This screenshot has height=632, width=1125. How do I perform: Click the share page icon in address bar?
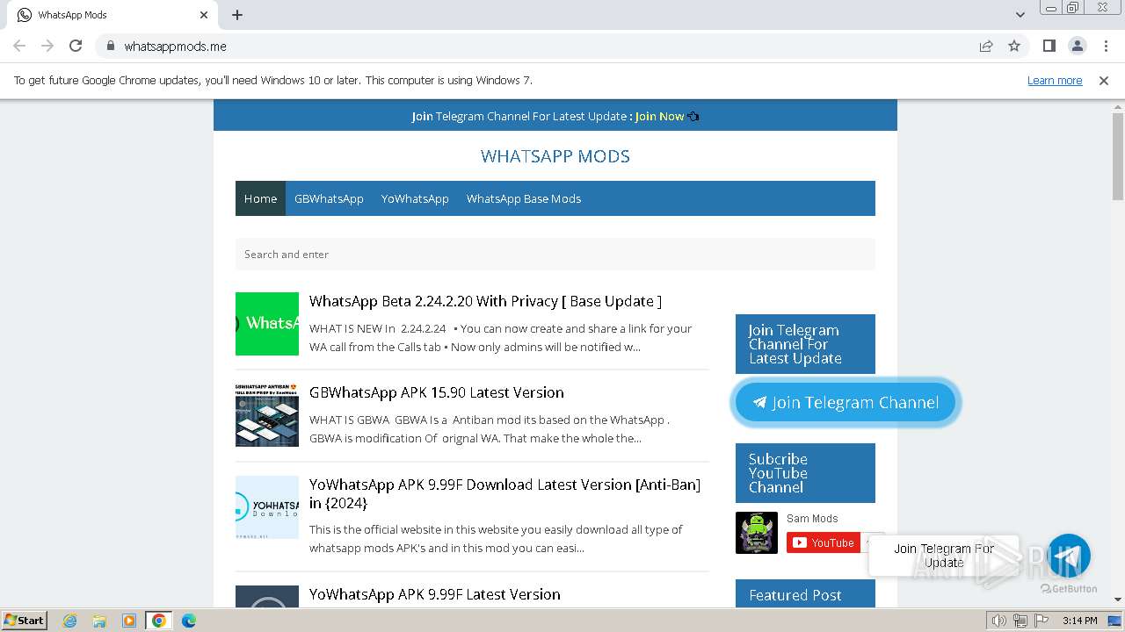[x=986, y=46]
